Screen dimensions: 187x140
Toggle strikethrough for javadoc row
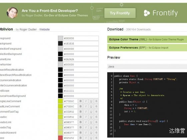point(96,117)
